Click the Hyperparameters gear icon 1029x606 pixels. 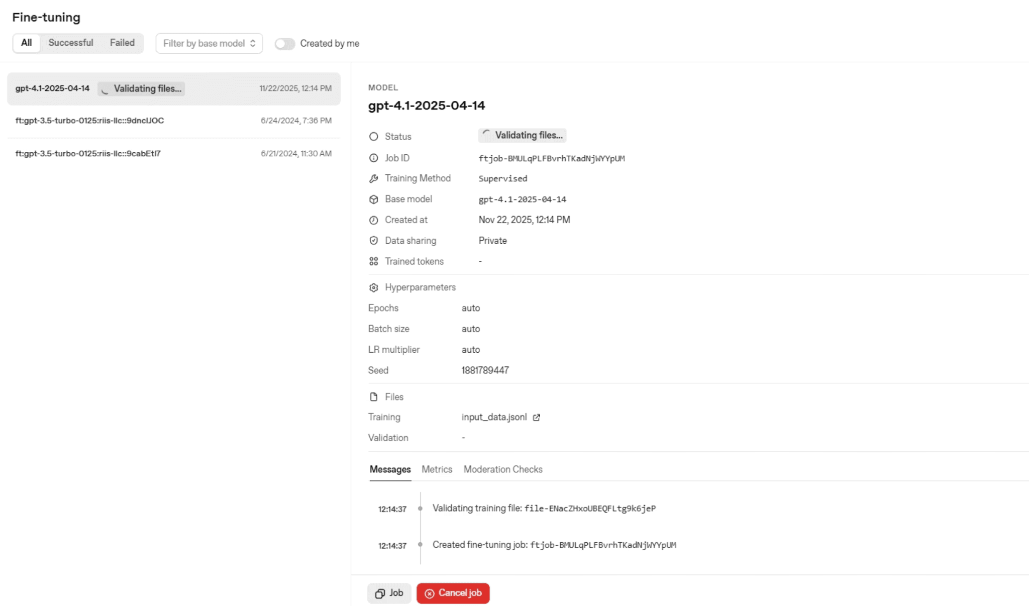[x=373, y=287]
